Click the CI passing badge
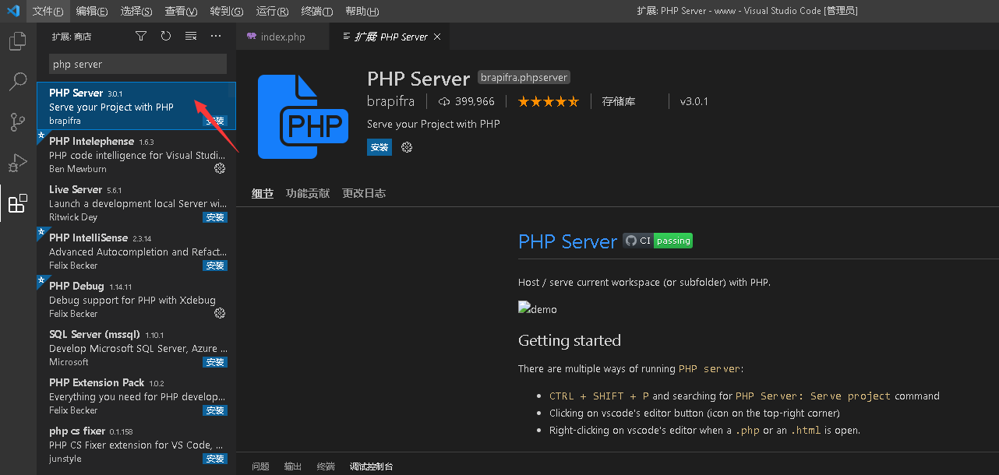The width and height of the screenshot is (999, 475). click(x=657, y=241)
